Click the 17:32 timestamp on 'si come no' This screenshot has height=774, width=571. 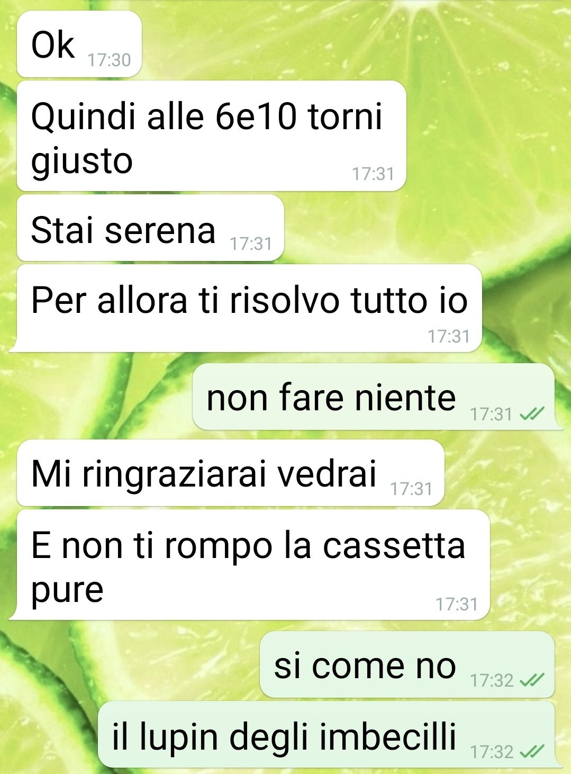click(x=492, y=680)
